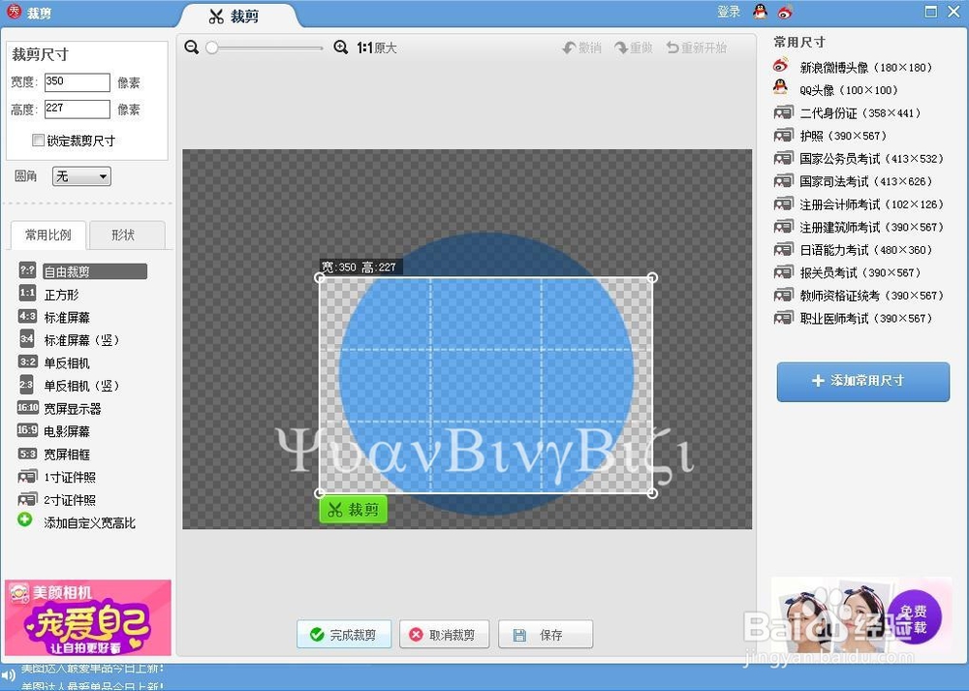Choose 注册会计师考试 (102×126) preset
This screenshot has height=691, width=969.
pyautogui.click(x=859, y=204)
